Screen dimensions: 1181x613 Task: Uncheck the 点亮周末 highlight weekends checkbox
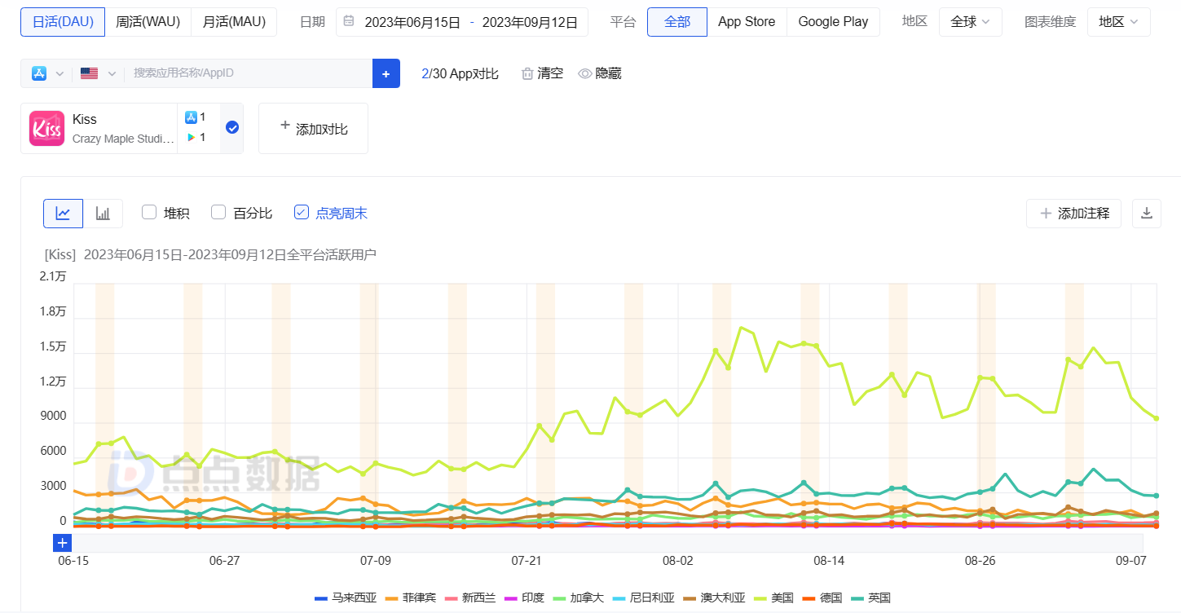click(302, 213)
